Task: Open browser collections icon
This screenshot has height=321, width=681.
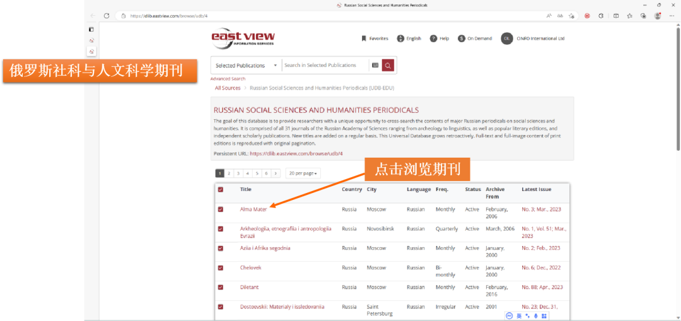Action: pos(644,16)
